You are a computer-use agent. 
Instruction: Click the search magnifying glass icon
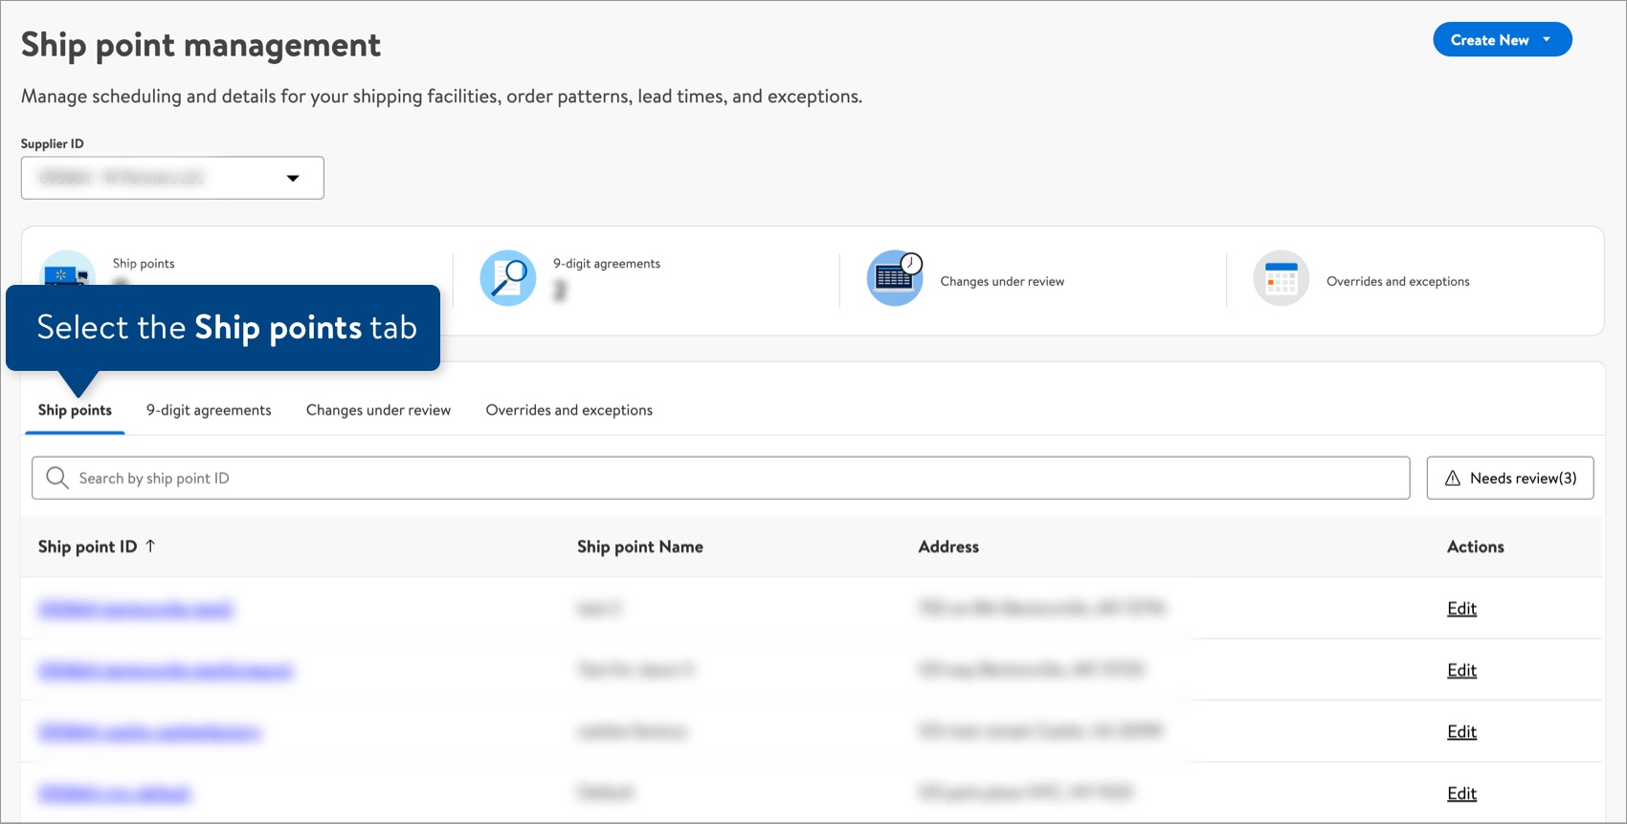(x=57, y=478)
